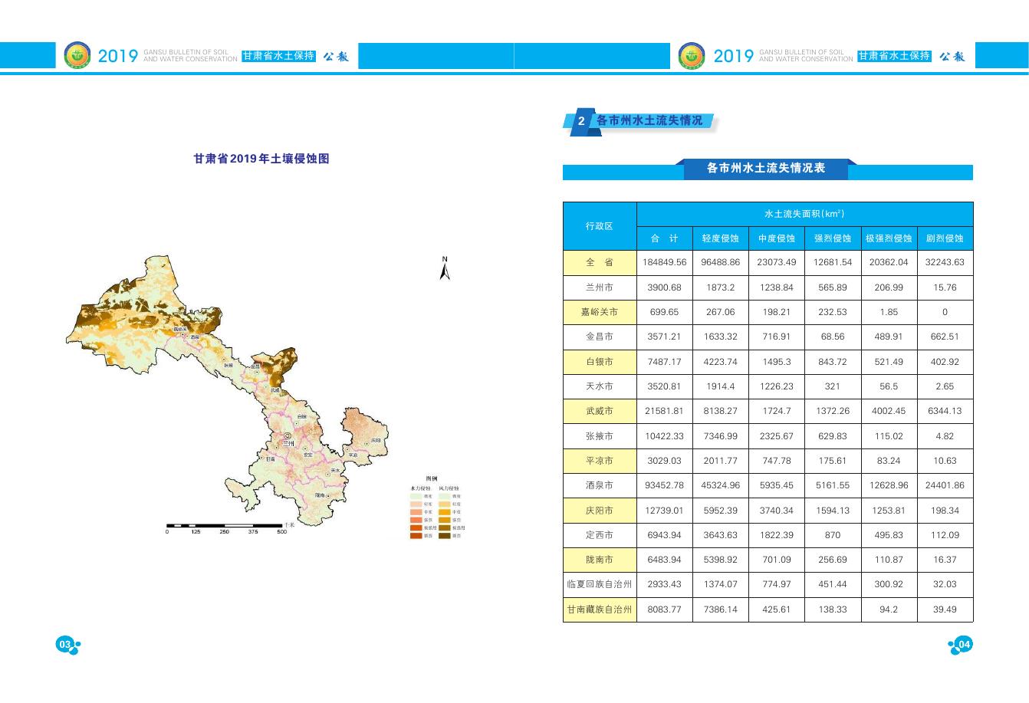Click the 8083.77 cell in the 甘南藏族自治州 row

(x=665, y=609)
